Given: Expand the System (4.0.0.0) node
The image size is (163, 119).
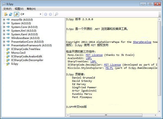Looking at the screenshot, I should pyautogui.click(x=4, y=23).
